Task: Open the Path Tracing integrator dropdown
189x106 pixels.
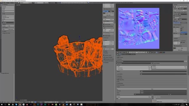Action: click(x=134, y=63)
